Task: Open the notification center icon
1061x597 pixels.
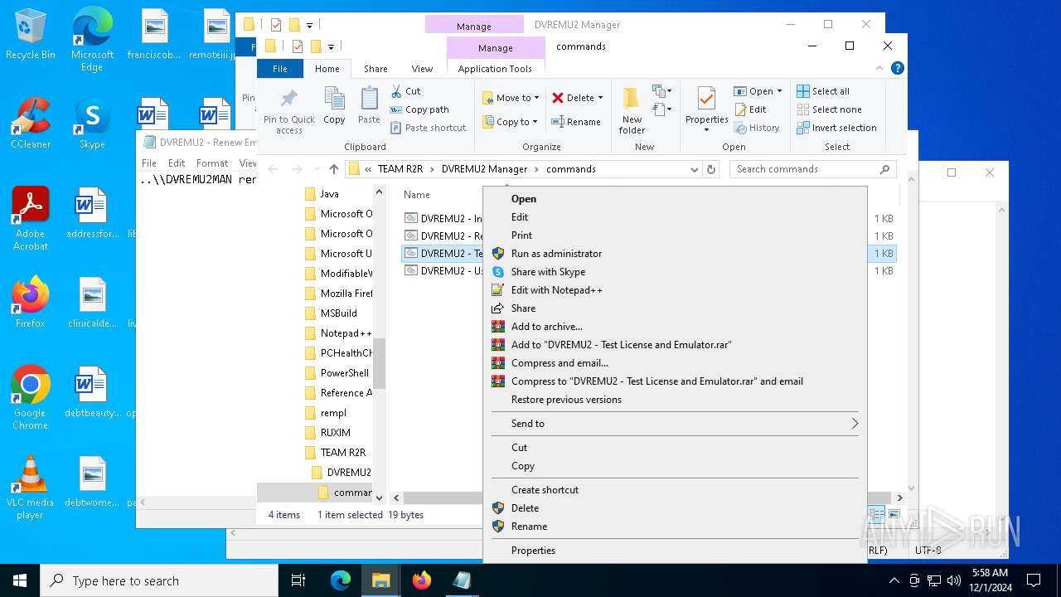Action: (x=1034, y=580)
